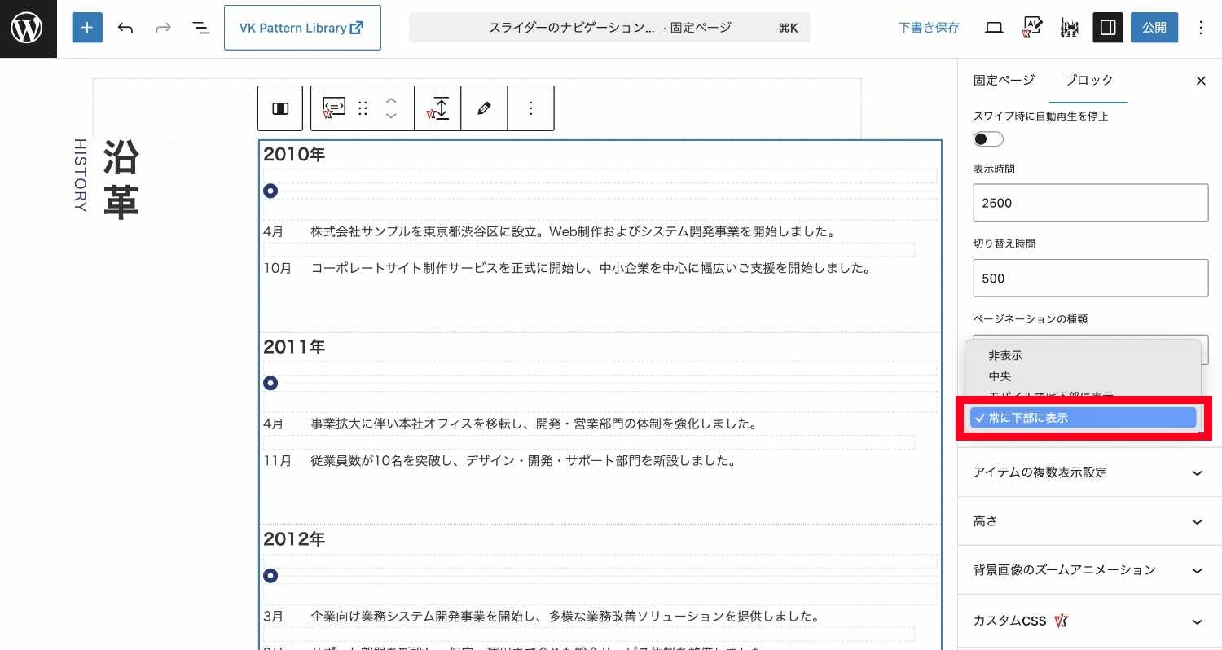Image resolution: width=1222 pixels, height=650 pixels.
Task: Expand the 高さ panel
Action: coord(1089,521)
